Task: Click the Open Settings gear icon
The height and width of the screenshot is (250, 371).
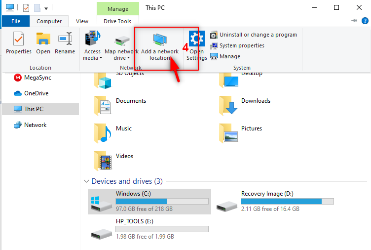Action: (x=197, y=39)
